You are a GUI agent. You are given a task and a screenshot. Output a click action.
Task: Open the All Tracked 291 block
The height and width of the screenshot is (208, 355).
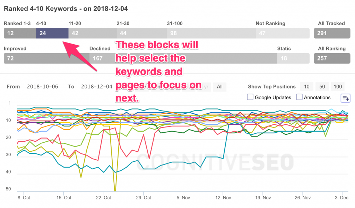point(332,33)
